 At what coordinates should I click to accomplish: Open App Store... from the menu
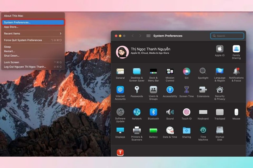click(x=33, y=27)
